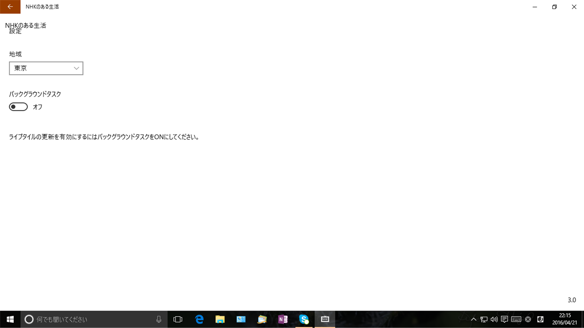Click the NHK app icon in the taskbar

coord(325,319)
